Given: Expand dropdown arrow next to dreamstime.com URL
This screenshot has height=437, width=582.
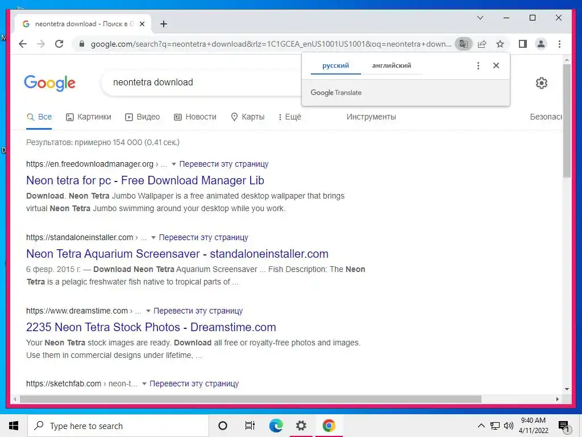Looking at the screenshot, I should click(x=148, y=311).
